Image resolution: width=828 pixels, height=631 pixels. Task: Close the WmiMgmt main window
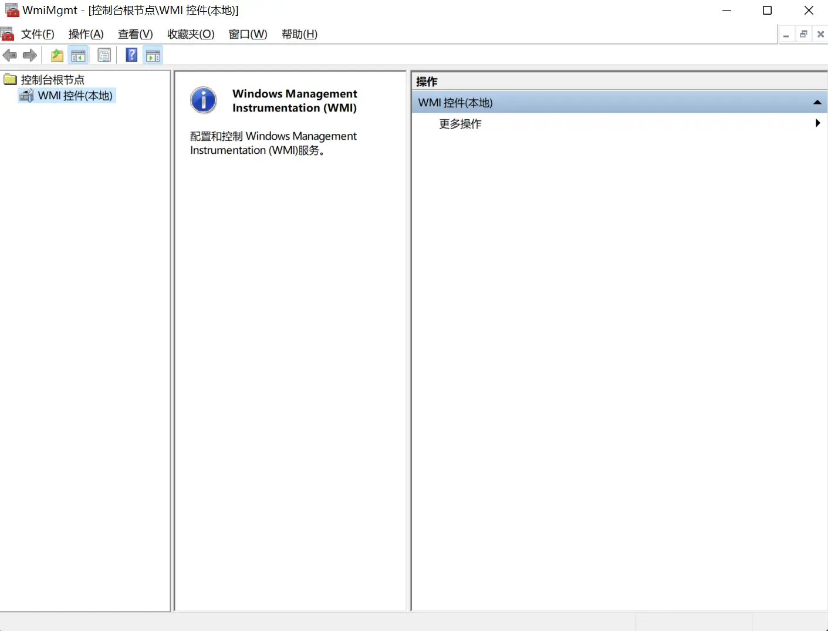tap(809, 11)
